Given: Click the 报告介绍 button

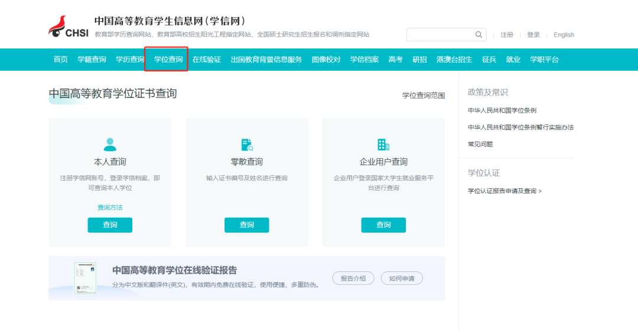Looking at the screenshot, I should click(353, 278).
